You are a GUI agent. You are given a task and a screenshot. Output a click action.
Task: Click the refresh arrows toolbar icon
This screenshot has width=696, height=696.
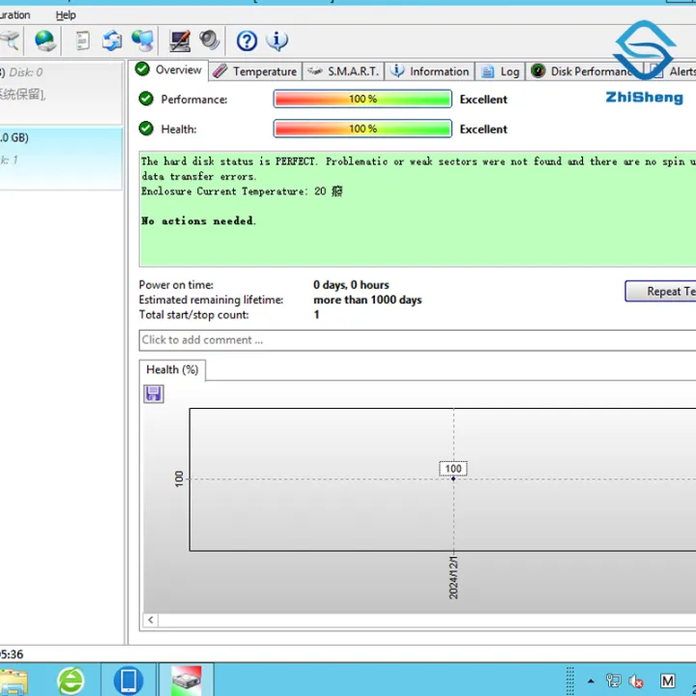tap(112, 41)
